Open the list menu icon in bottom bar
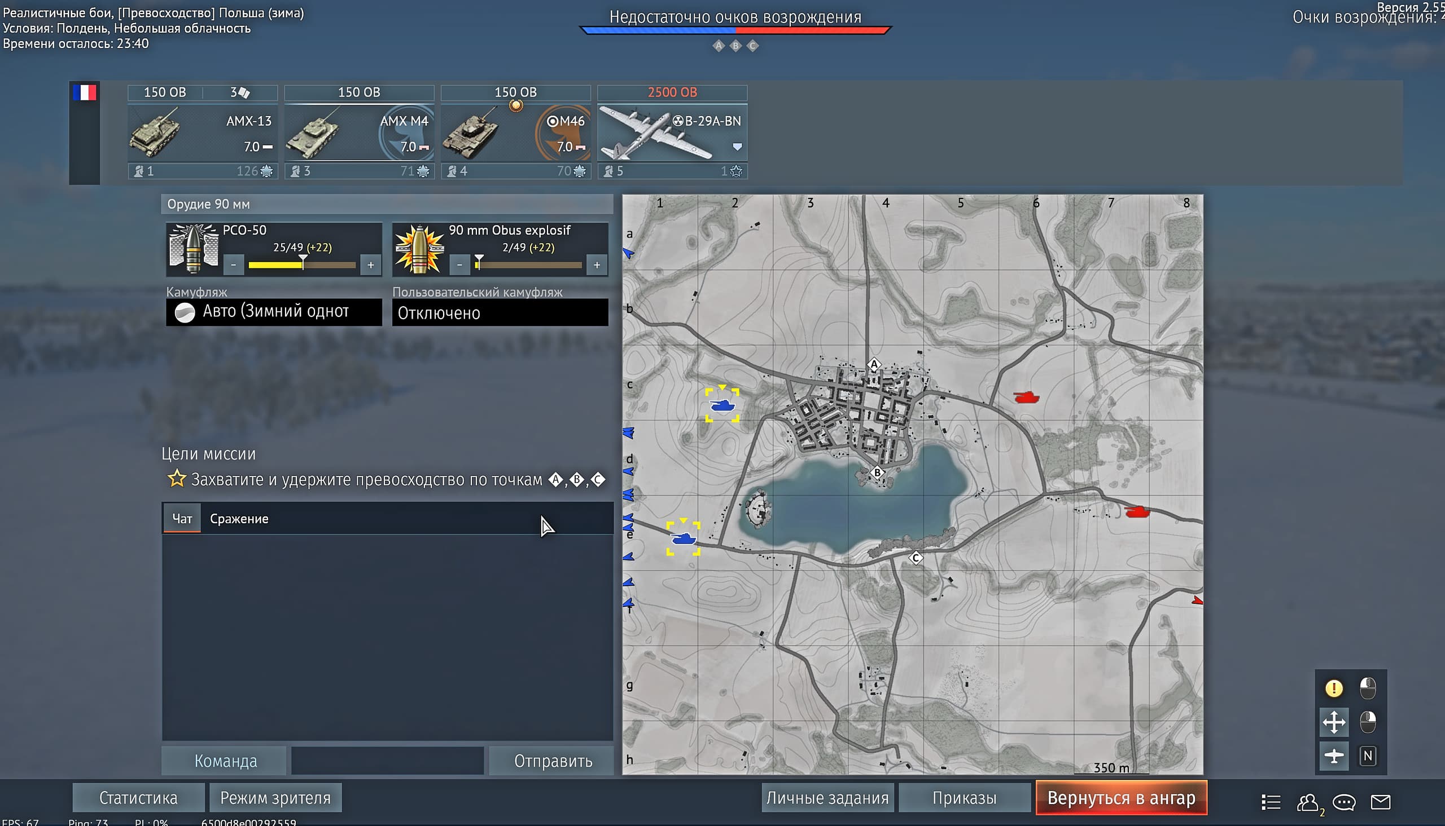This screenshot has height=826, width=1445. point(1271,802)
